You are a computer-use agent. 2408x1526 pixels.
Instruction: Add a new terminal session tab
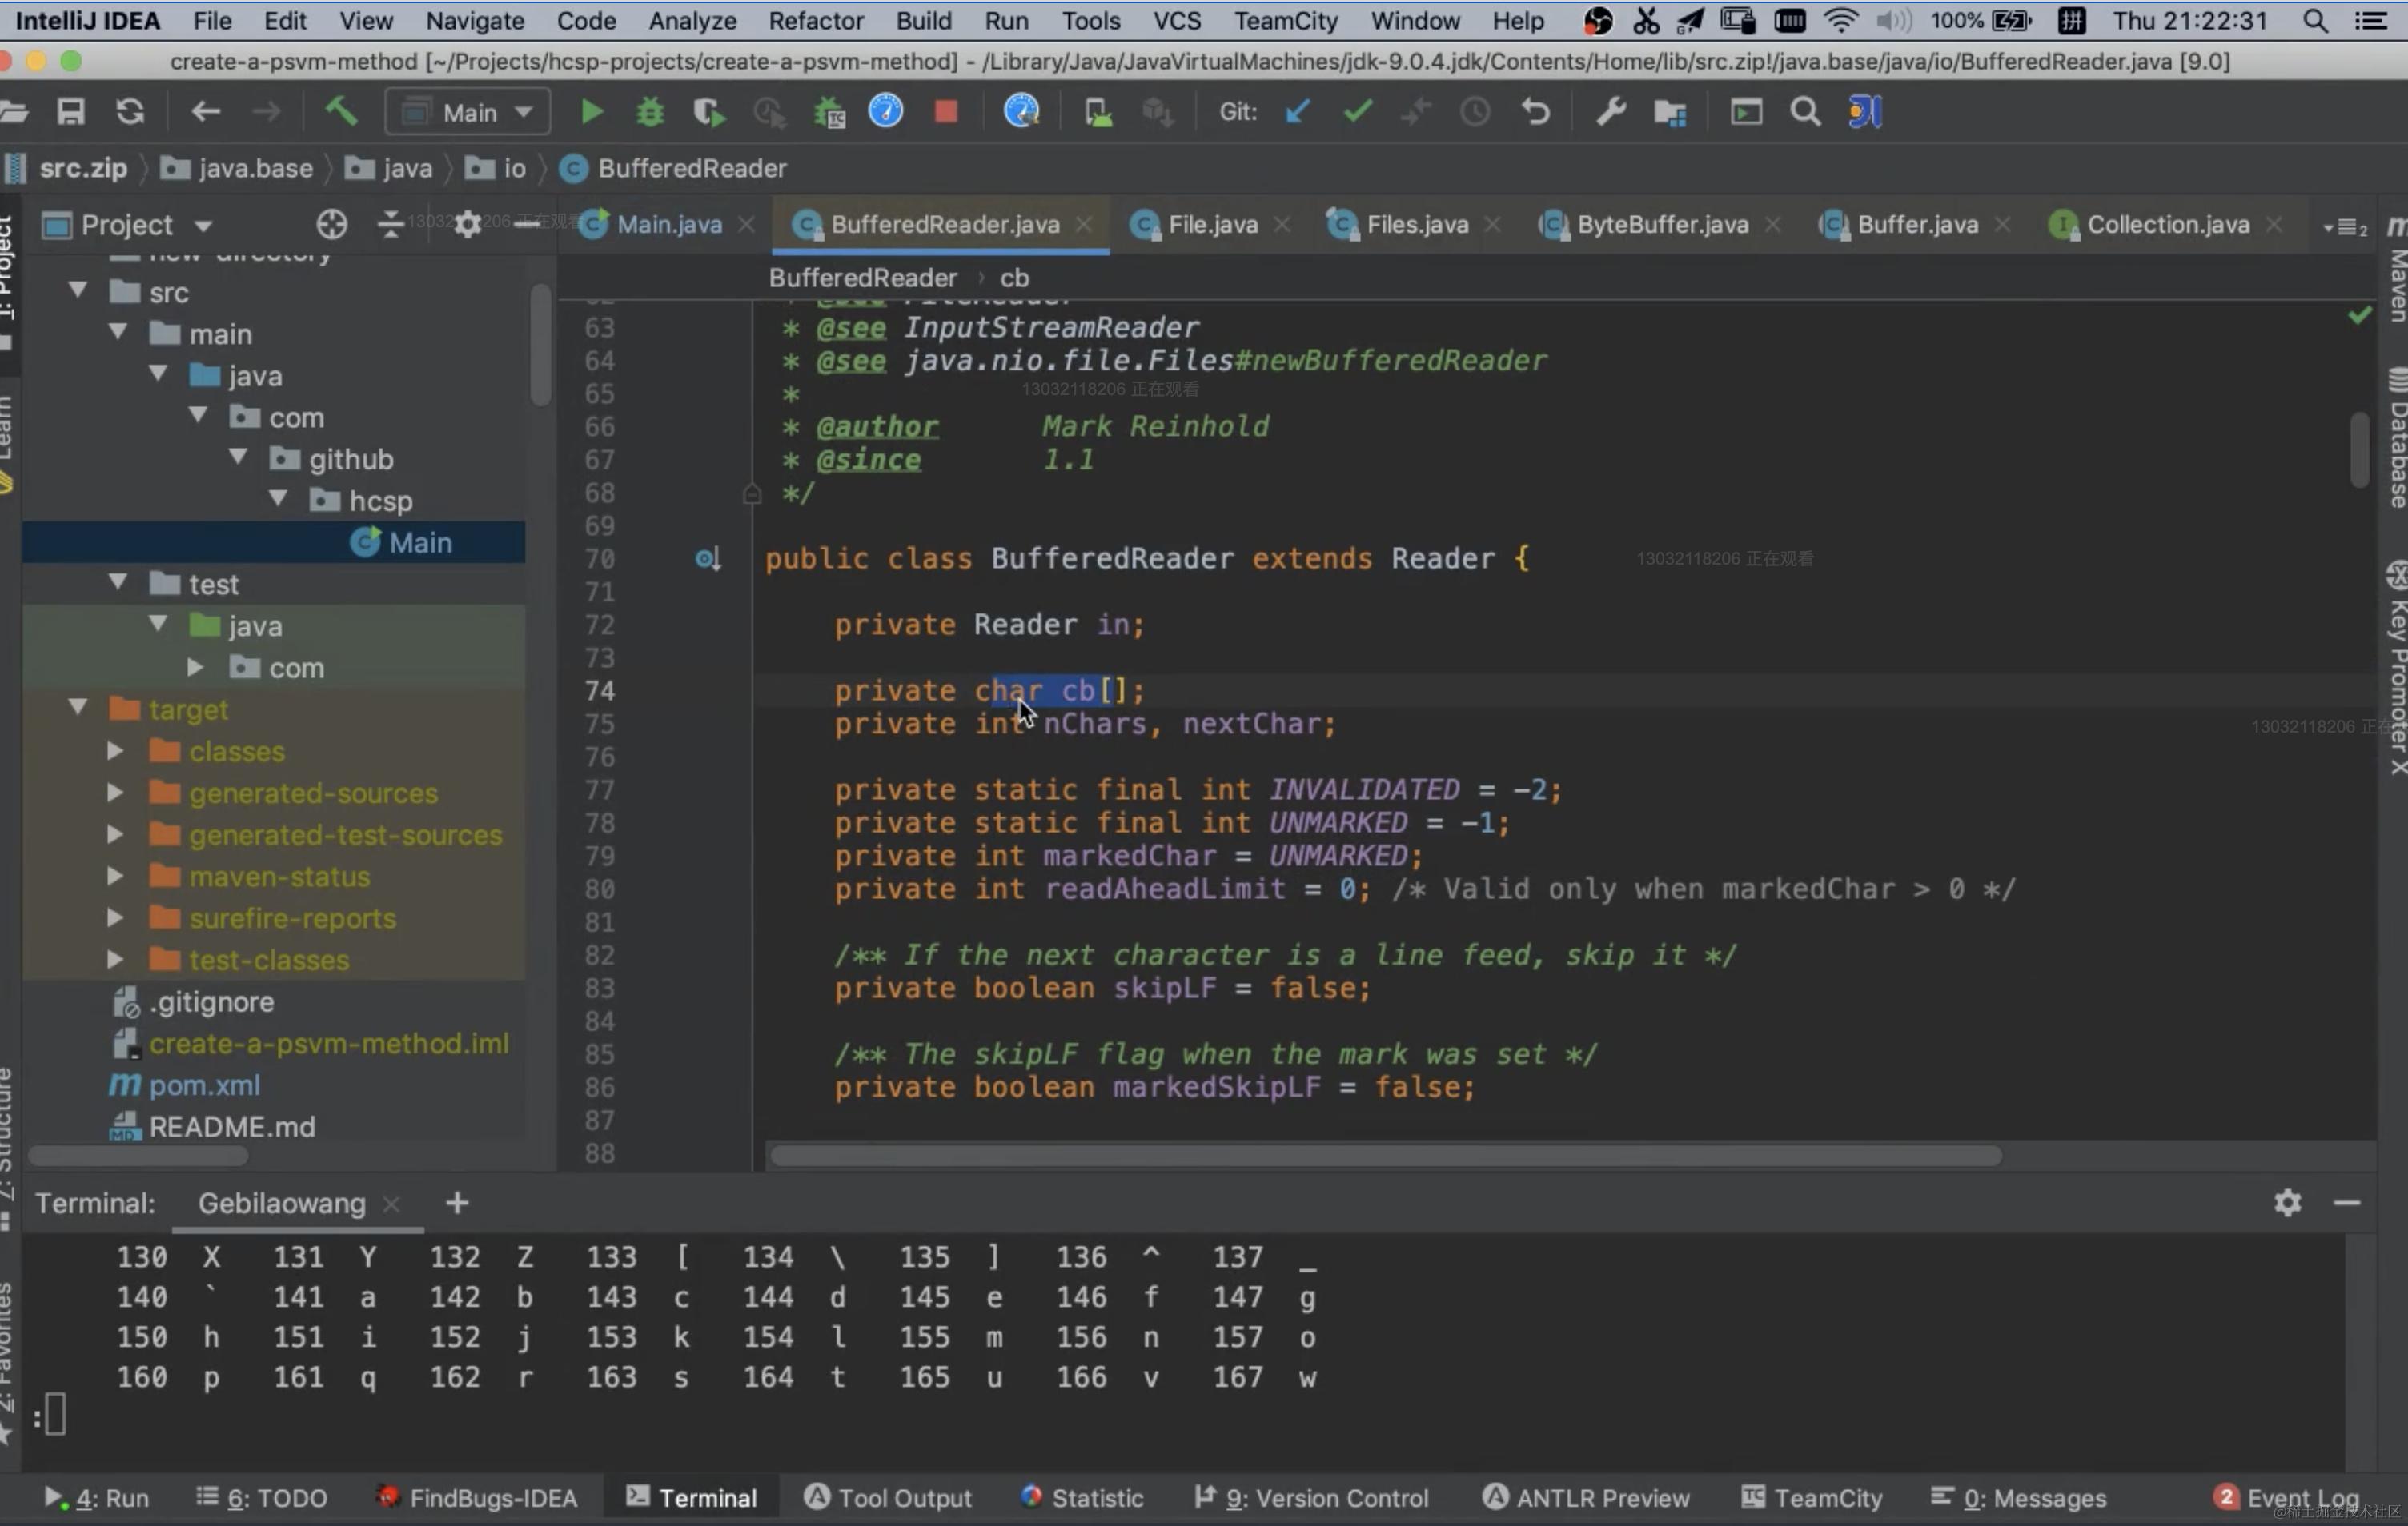[x=457, y=1203]
